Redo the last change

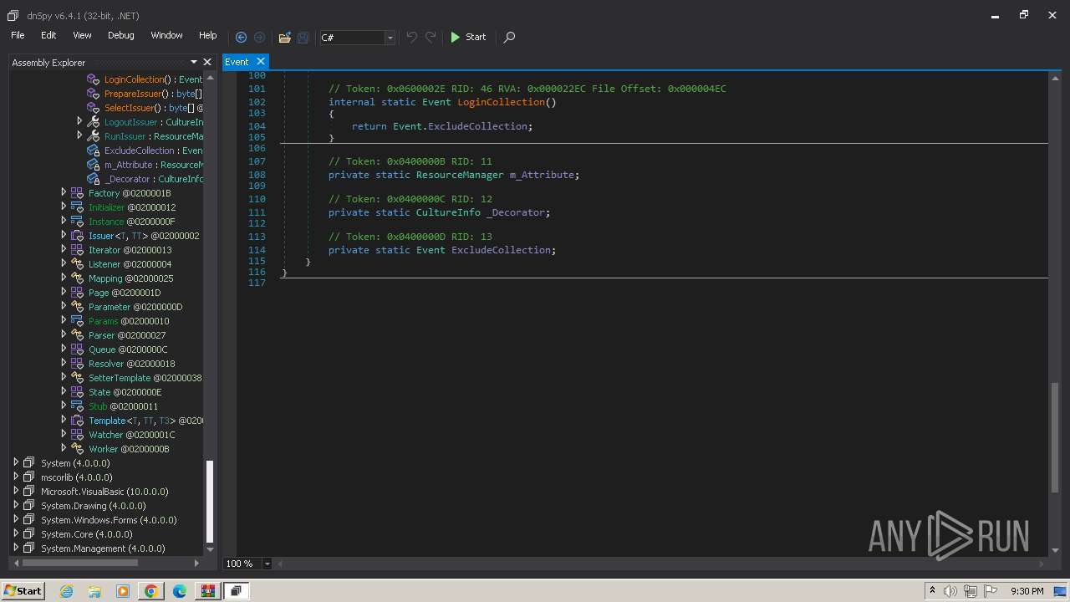point(431,37)
